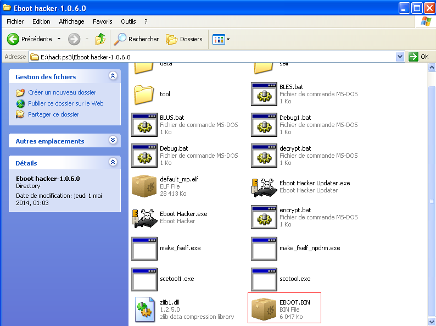Select the scetool.exe icon
Viewport: 436px width, 326px height.
(x=264, y=279)
